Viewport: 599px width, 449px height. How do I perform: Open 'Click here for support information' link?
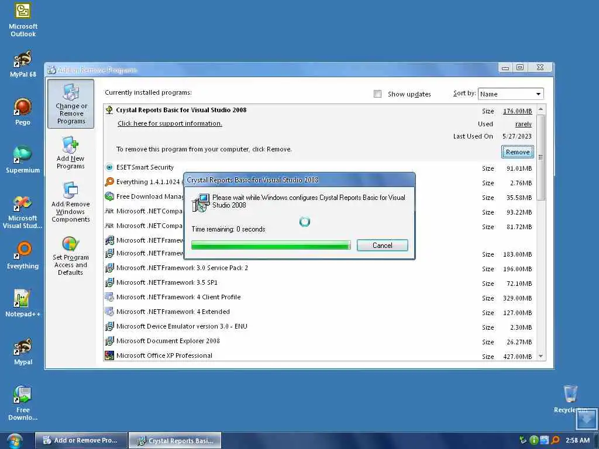tap(170, 123)
